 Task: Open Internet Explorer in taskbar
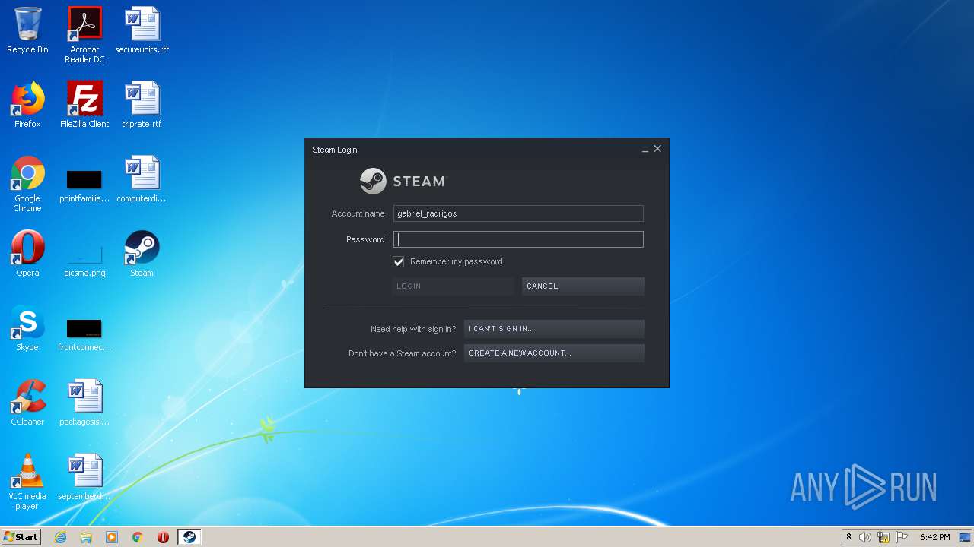point(61,537)
